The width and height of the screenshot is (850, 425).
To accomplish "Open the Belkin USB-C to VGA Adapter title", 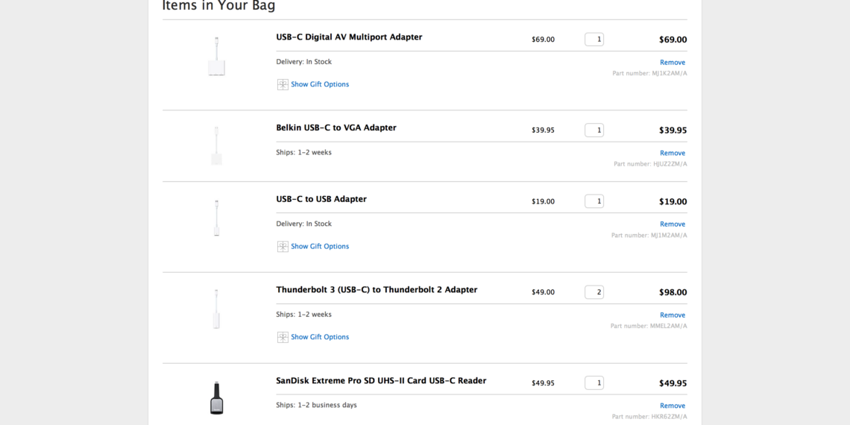I will pyautogui.click(x=336, y=127).
